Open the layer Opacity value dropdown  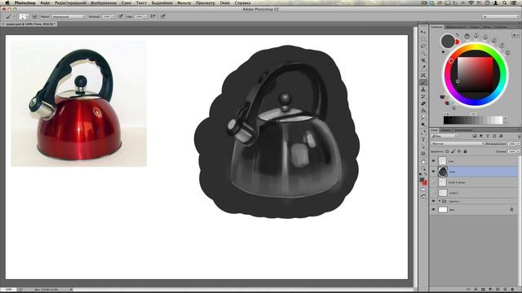519,143
